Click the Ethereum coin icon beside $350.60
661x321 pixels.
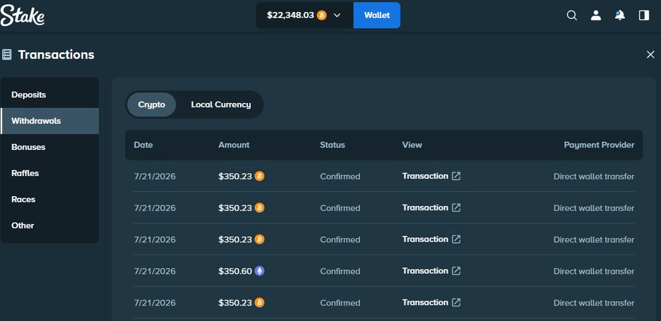coord(259,271)
